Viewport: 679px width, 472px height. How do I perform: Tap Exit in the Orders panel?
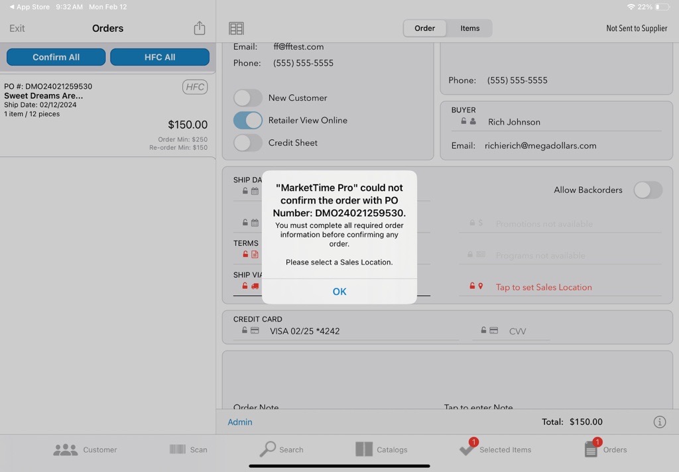click(x=17, y=28)
